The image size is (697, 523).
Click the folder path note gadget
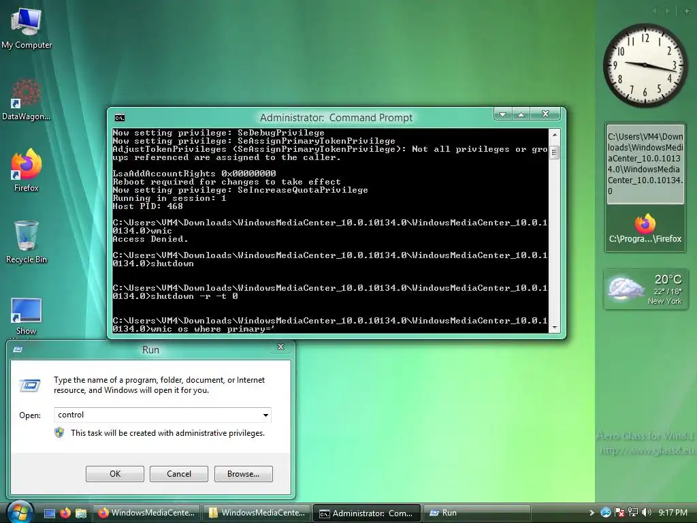(645, 163)
